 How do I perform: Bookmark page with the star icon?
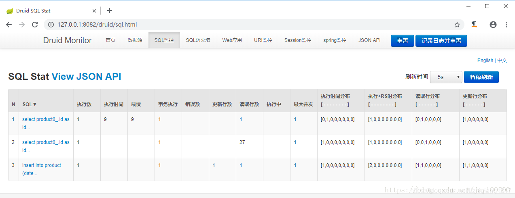pyautogui.click(x=457, y=25)
